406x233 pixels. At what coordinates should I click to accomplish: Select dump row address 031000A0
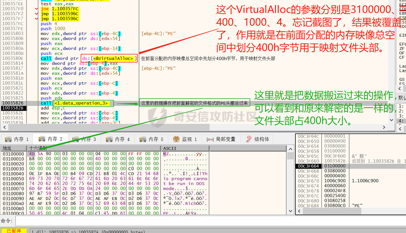(x=14, y=203)
